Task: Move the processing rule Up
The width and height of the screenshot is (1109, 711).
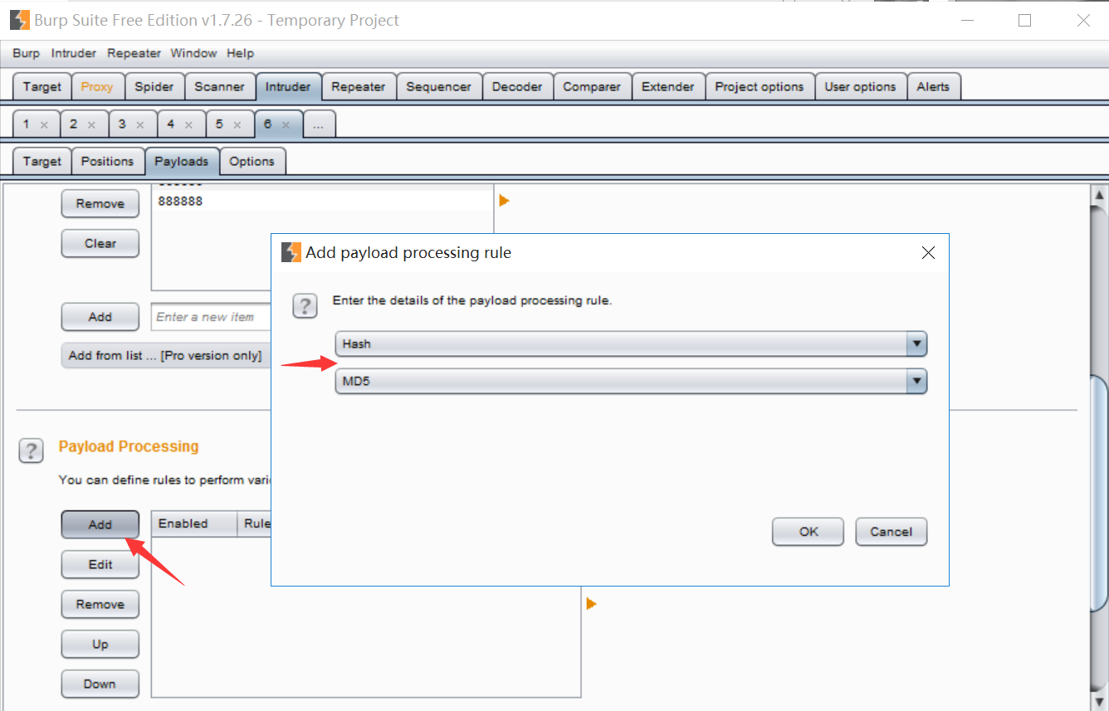Action: pos(100,644)
